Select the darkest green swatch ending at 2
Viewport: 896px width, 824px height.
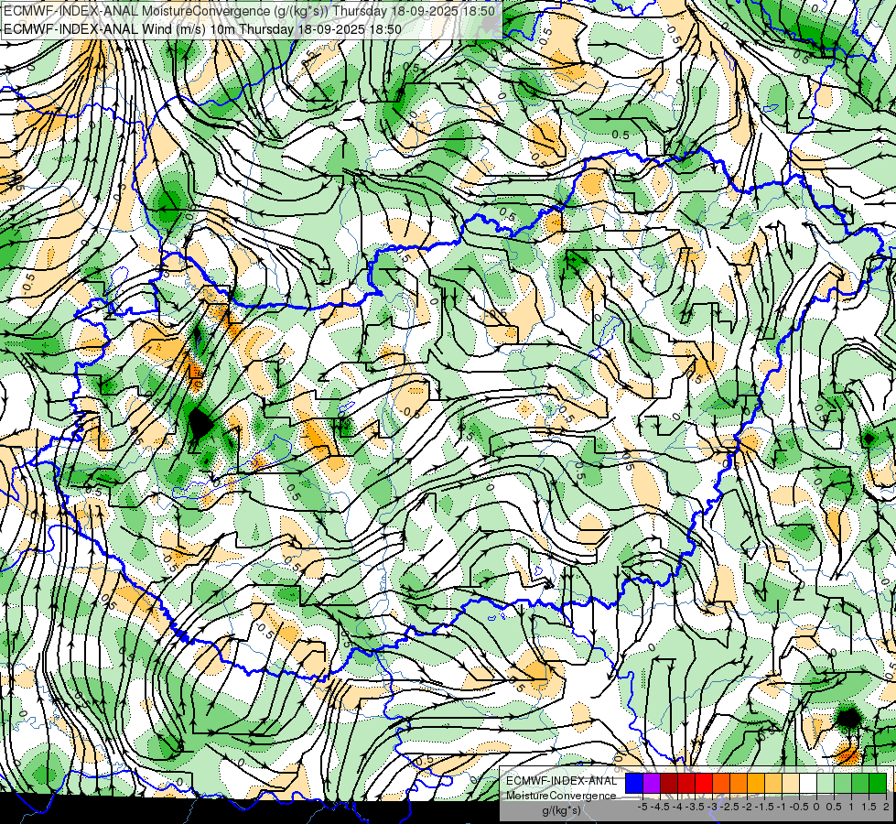[879, 783]
